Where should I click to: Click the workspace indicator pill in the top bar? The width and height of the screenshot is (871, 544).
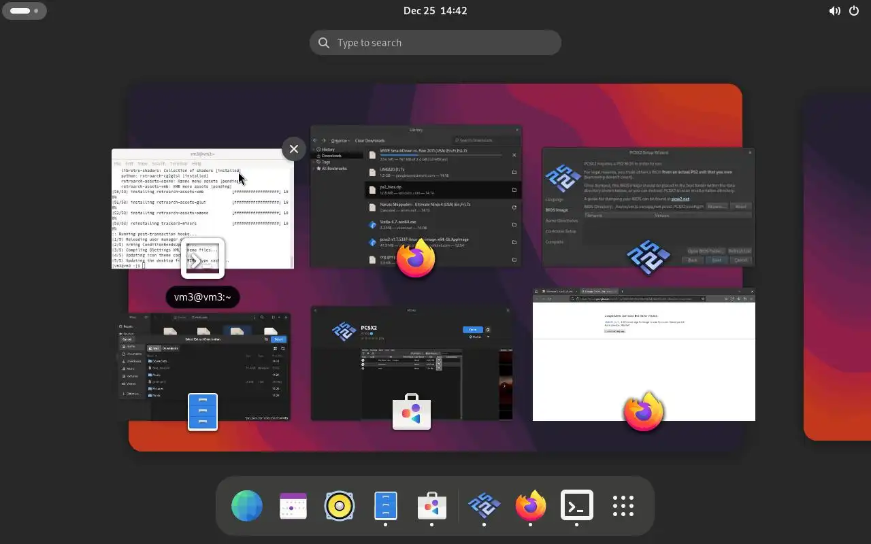[24, 11]
